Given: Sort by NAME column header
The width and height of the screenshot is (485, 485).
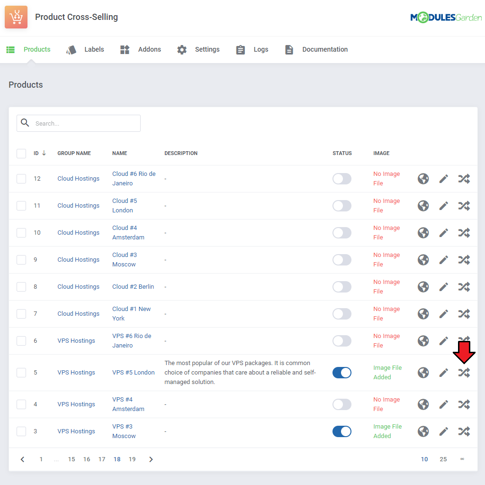Looking at the screenshot, I should pyautogui.click(x=120, y=153).
